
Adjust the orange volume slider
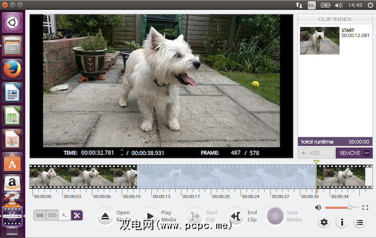350,207
